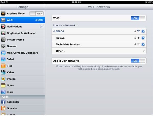Open Facebook app settings
Screen dimensions: 153x116
click(22, 102)
